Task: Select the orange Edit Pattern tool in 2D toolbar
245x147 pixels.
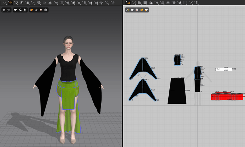Action: (128, 2)
